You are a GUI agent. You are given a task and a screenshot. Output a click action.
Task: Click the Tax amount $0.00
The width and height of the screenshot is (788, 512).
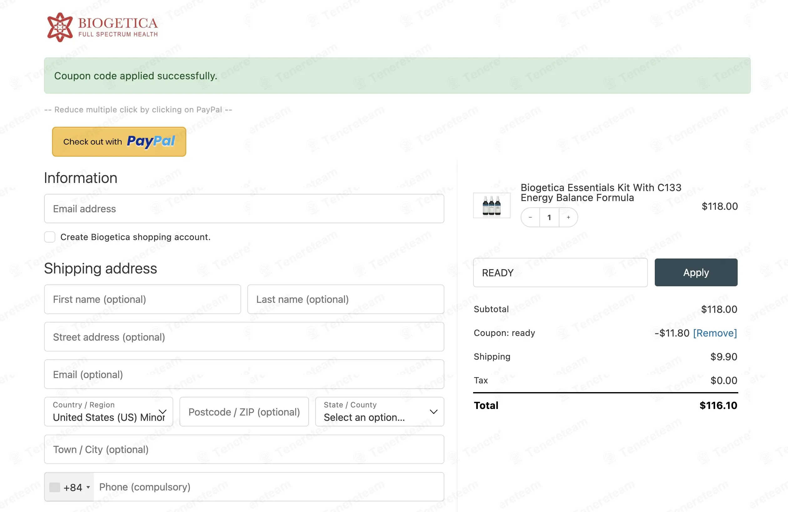tap(724, 381)
